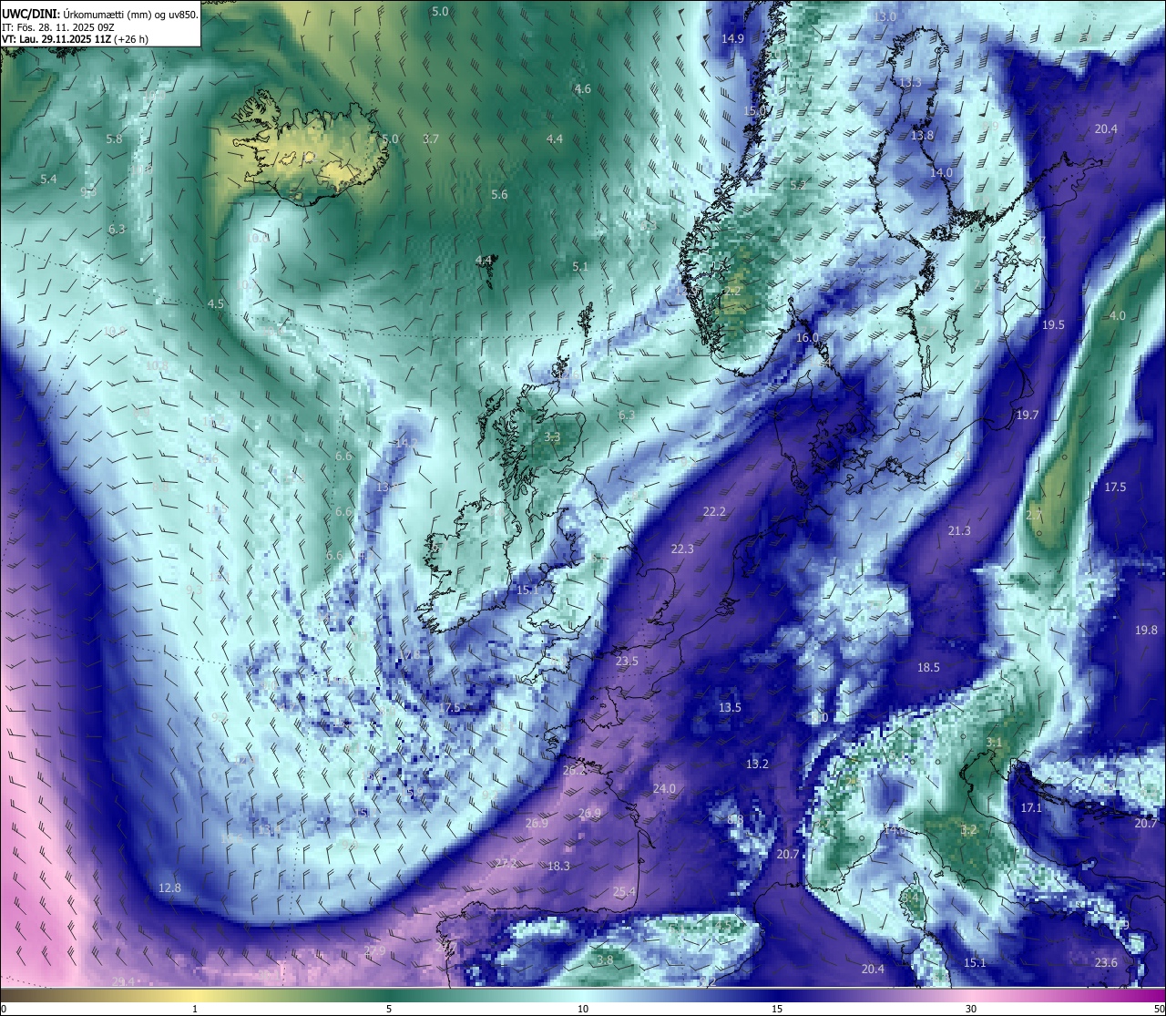Click the 13.8 value over Finland

coord(922,136)
